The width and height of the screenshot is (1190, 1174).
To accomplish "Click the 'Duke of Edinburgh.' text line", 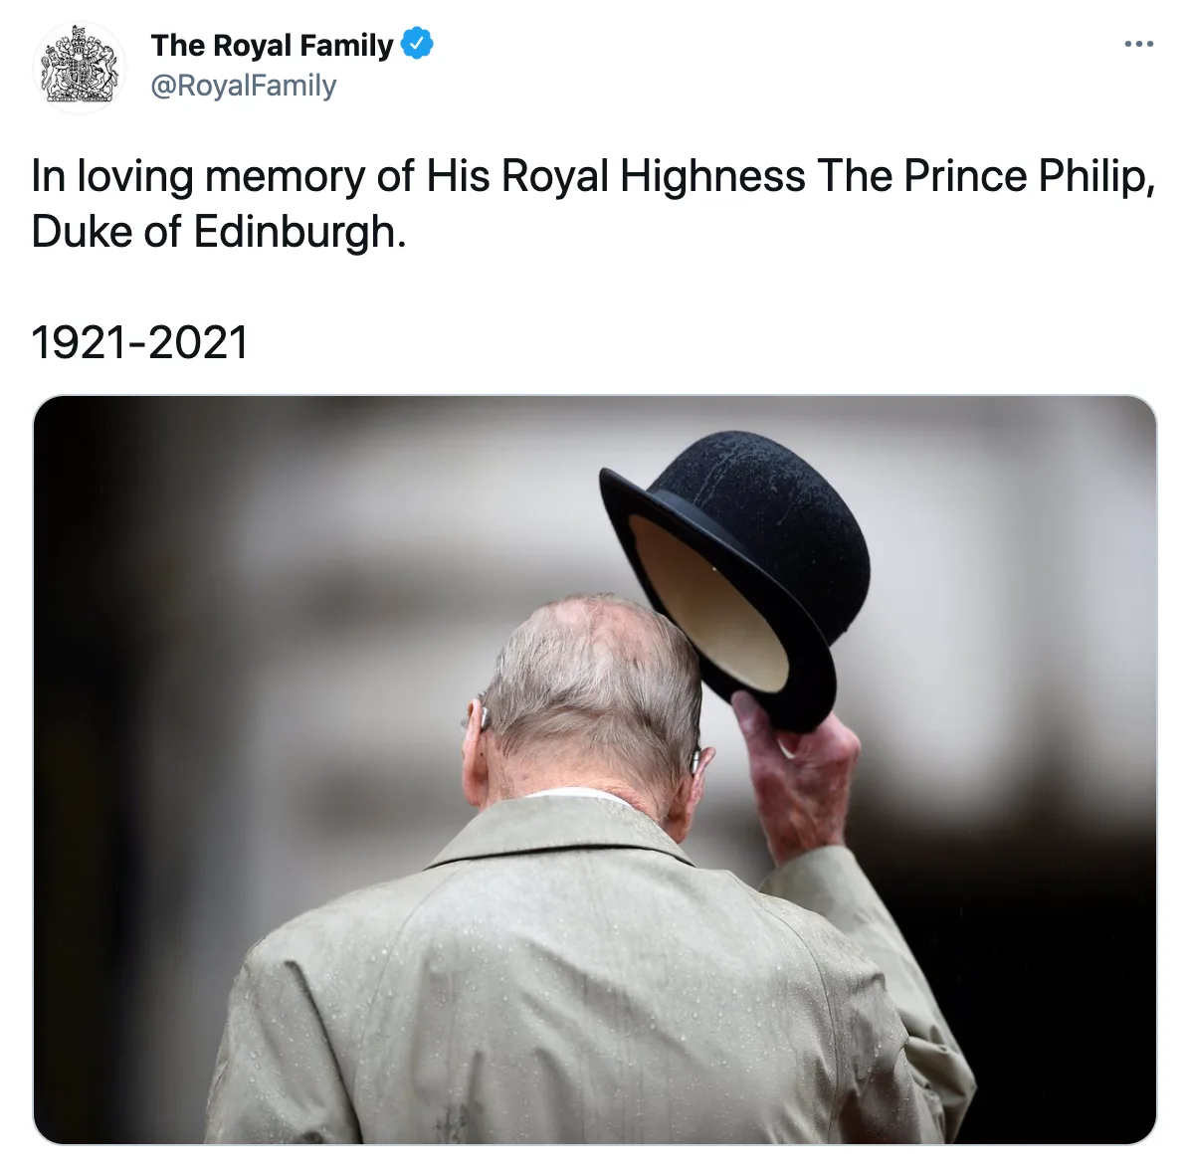I will 219,232.
